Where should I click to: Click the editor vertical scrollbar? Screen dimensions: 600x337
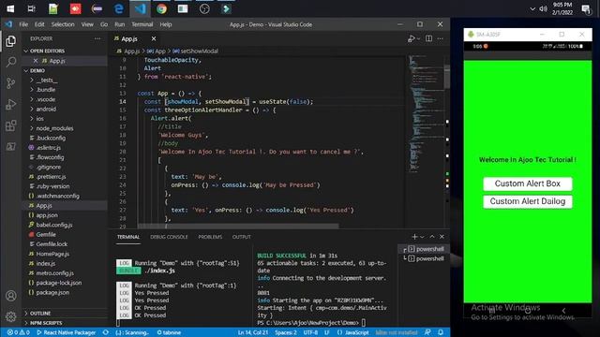[x=447, y=77]
